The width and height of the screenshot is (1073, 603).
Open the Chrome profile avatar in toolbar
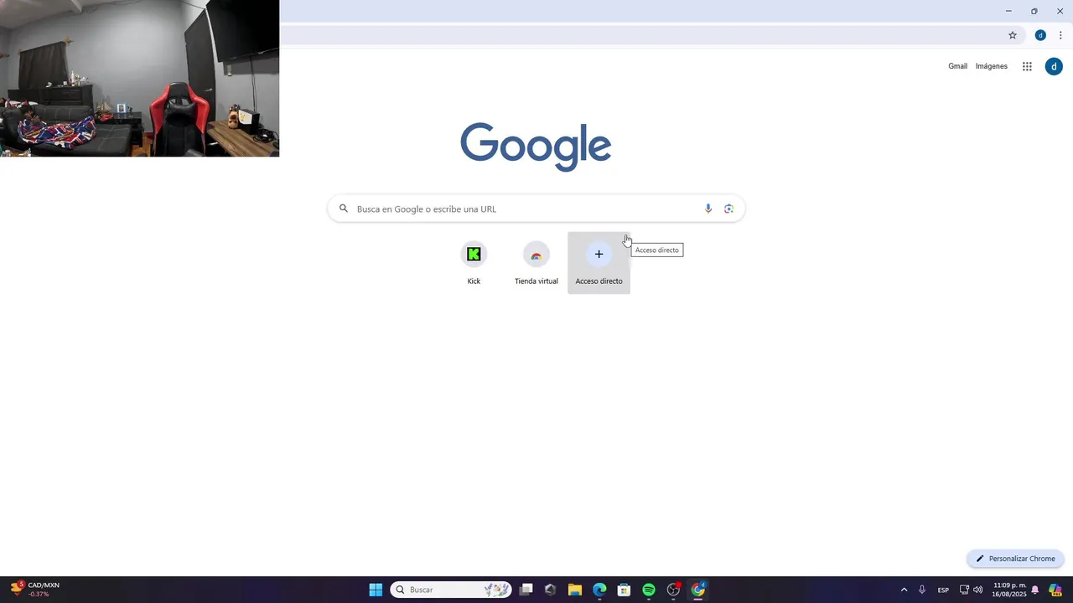(x=1040, y=35)
